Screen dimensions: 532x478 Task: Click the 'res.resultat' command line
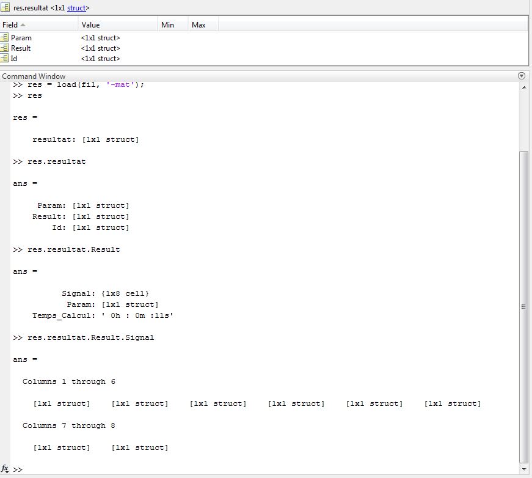coord(49,161)
